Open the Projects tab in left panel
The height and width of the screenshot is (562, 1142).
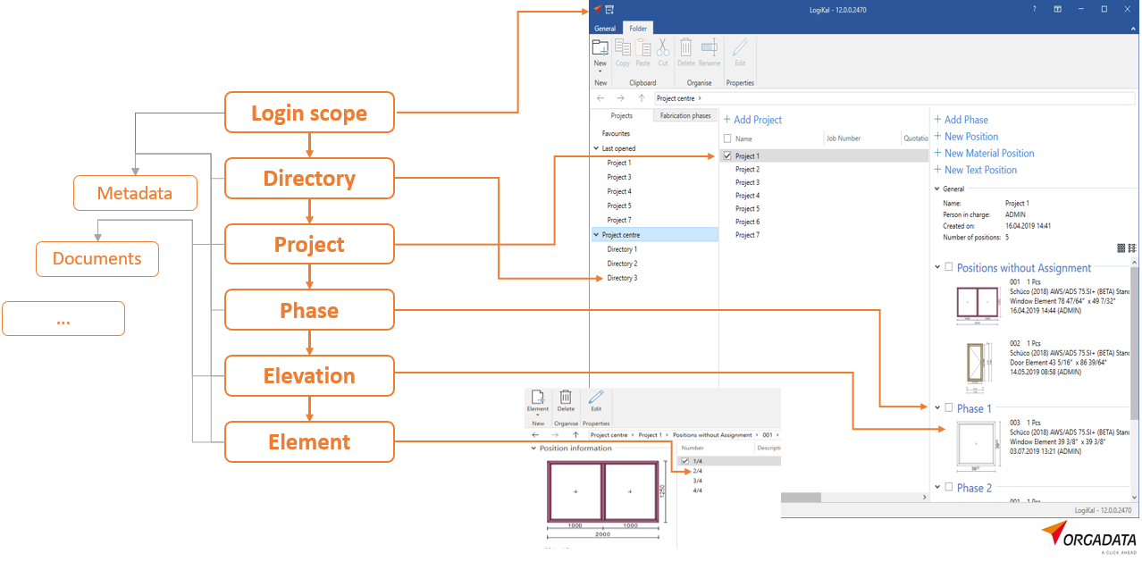[x=621, y=116]
